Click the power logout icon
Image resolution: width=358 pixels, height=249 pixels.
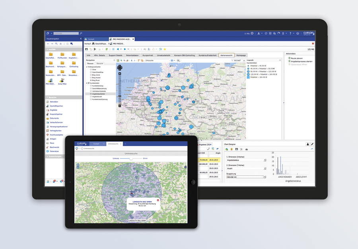[x=298, y=33]
